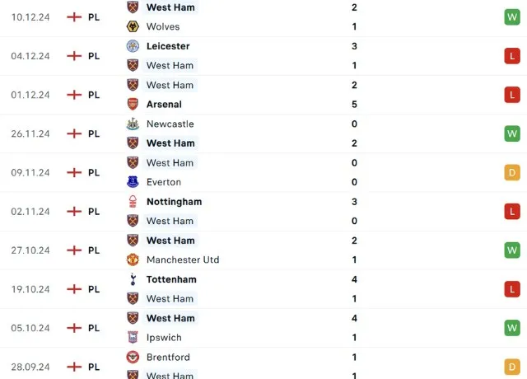527x379 pixels.
Task: Click the win badge for Wolves match
Action: point(513,16)
